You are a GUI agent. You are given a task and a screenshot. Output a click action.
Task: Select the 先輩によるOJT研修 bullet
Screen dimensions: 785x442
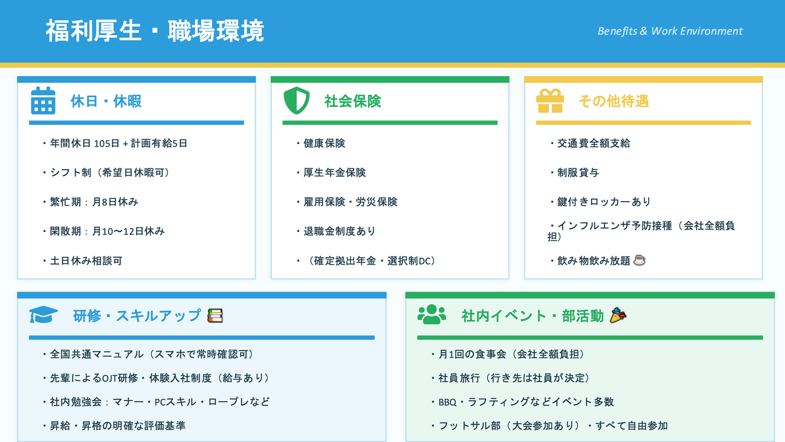(x=156, y=378)
